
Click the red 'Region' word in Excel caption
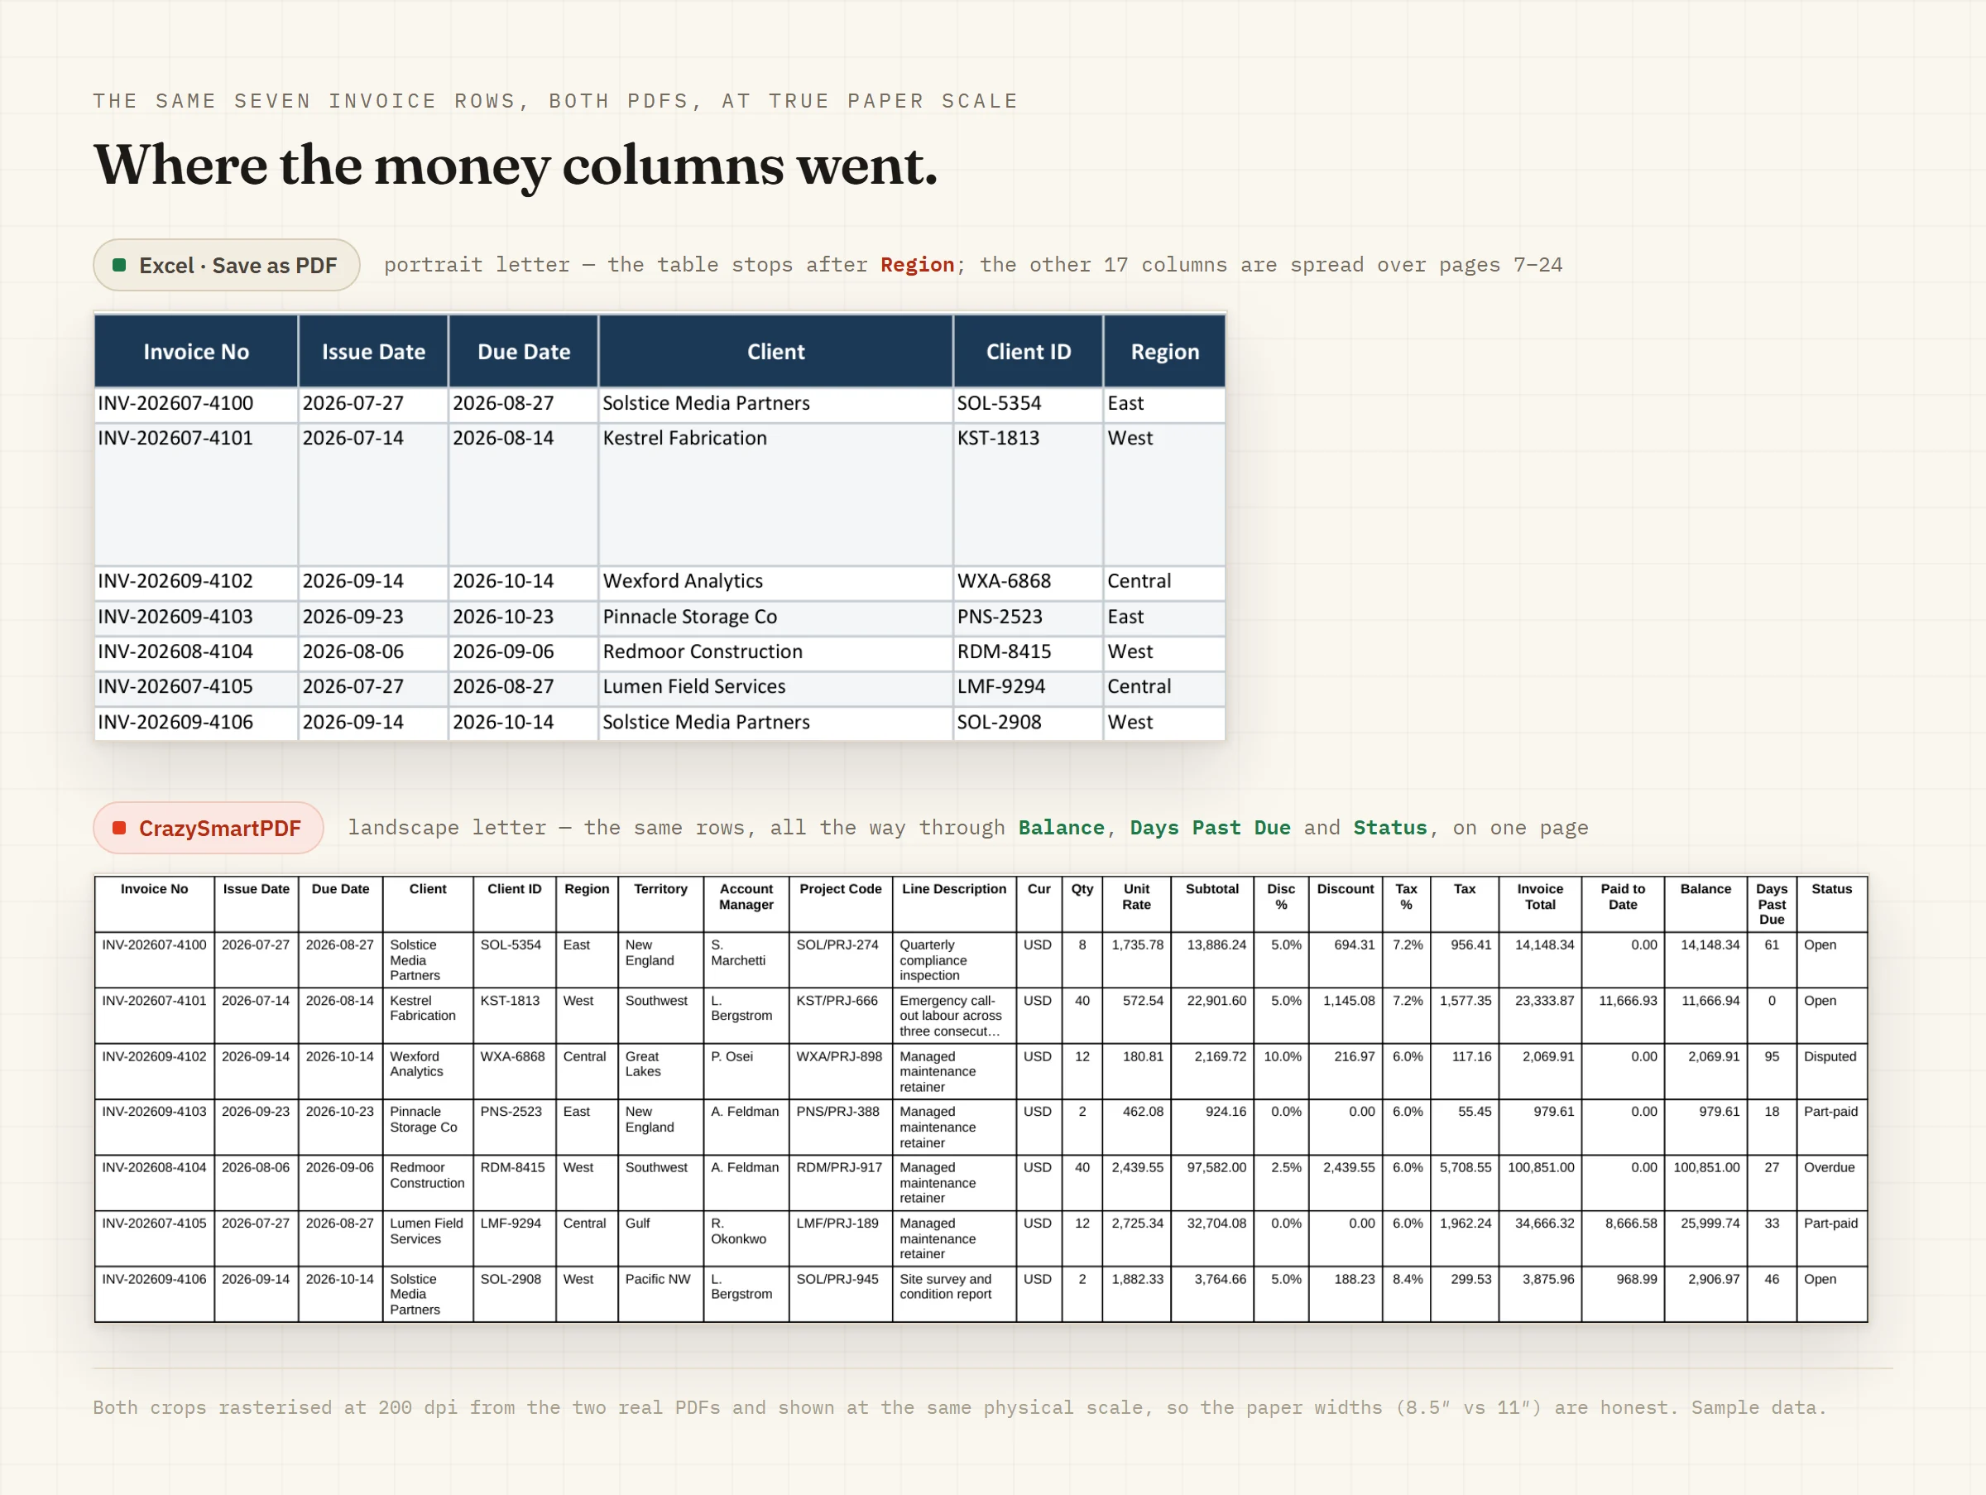pyautogui.click(x=917, y=265)
